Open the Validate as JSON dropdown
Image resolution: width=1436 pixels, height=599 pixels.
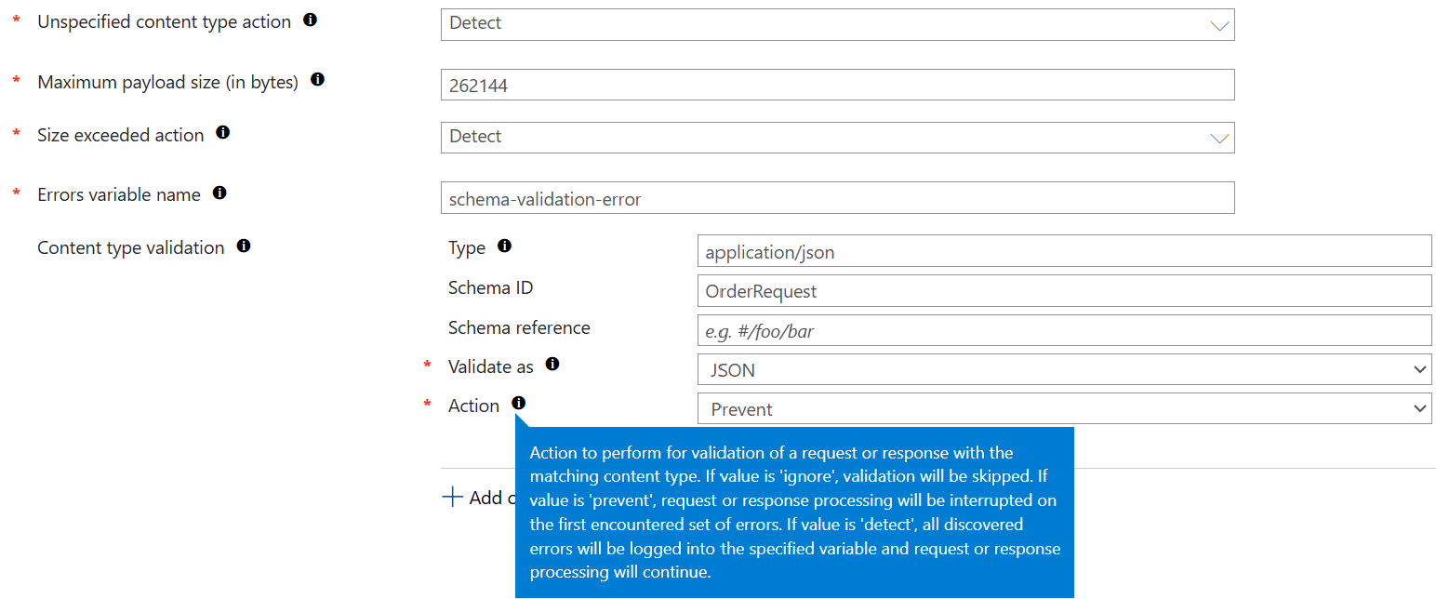click(x=1064, y=369)
